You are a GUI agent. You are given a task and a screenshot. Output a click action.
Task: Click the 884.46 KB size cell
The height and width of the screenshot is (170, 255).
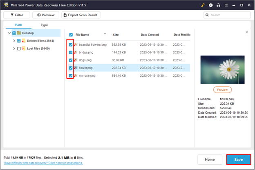point(119,75)
